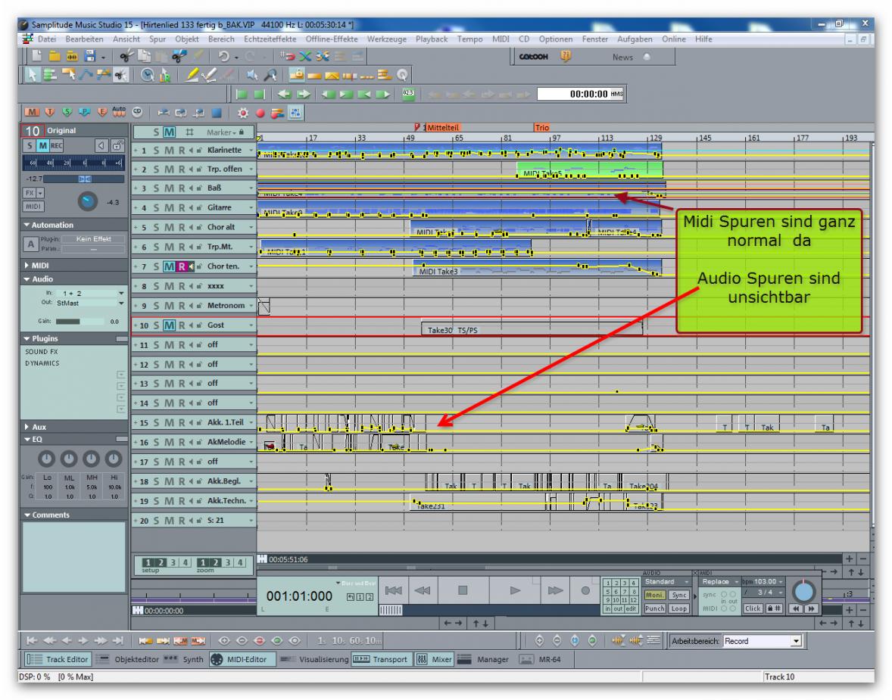Open the Mixer from the bottom bar
Image resolution: width=892 pixels, height=700 pixels.
pos(435,660)
